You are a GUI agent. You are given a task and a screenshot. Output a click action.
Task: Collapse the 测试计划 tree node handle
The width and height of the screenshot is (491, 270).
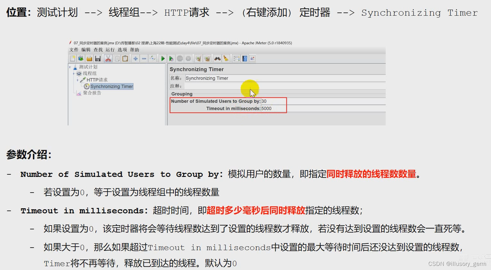pyautogui.click(x=70, y=67)
